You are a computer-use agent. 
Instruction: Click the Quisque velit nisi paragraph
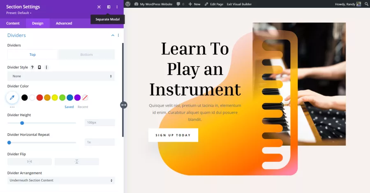coord(195,113)
